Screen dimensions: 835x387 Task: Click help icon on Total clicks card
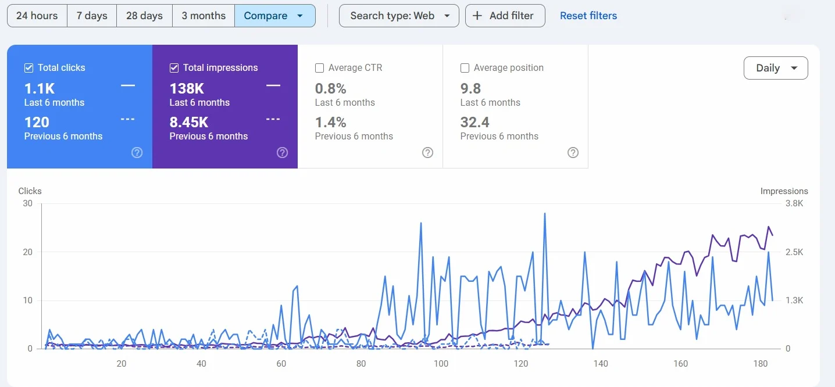(x=137, y=153)
